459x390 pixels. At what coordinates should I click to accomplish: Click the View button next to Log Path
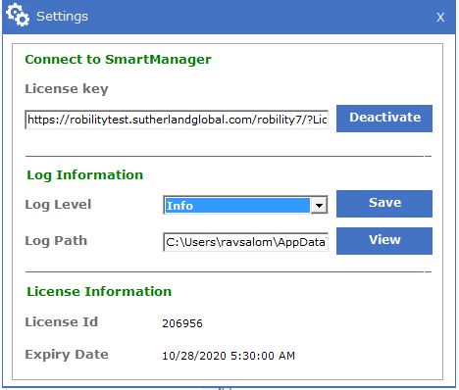(x=384, y=241)
